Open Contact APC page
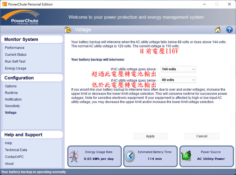The width and height of the screenshot is (236, 175). (14, 157)
